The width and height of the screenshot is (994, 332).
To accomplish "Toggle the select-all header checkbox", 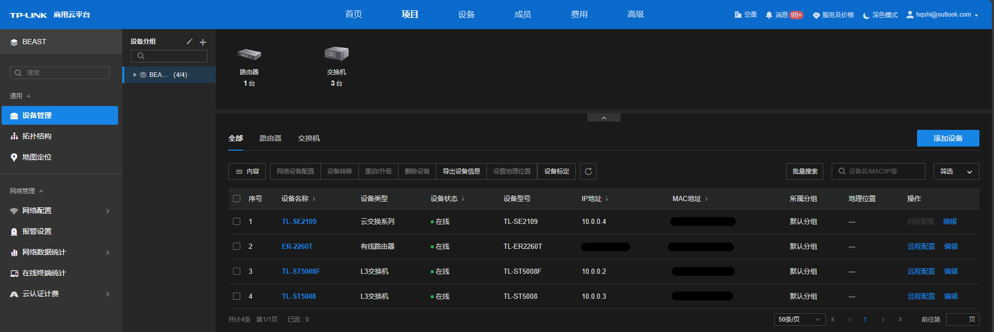I will click(237, 198).
